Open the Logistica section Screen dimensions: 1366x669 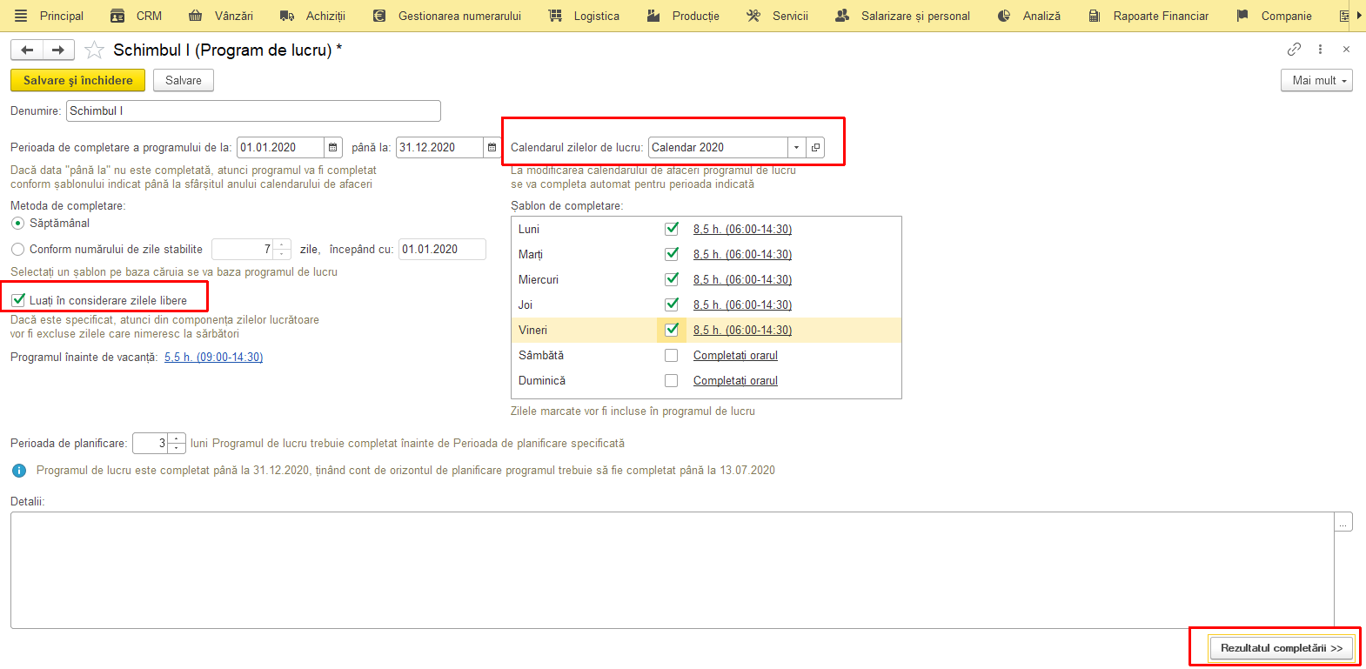[x=584, y=16]
